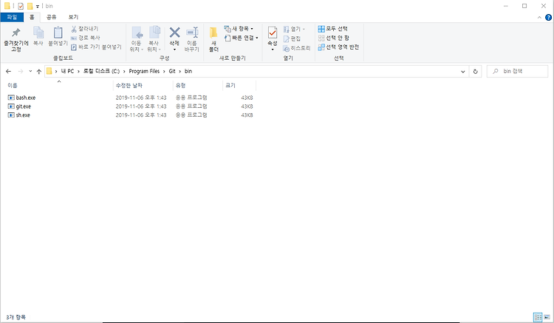Select the git.exe file name

24,106
